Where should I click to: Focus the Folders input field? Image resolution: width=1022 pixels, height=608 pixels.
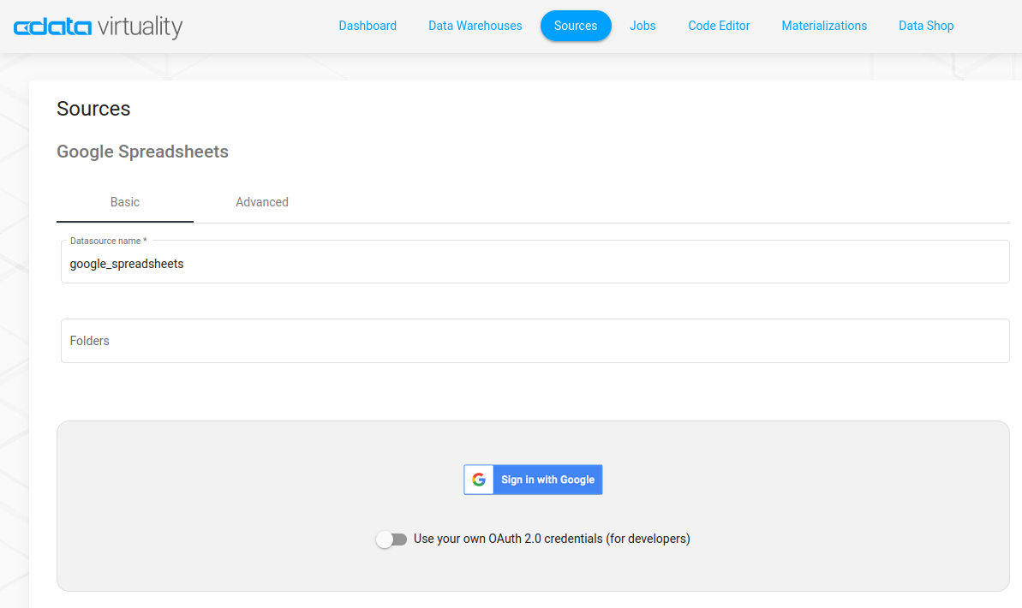click(535, 341)
